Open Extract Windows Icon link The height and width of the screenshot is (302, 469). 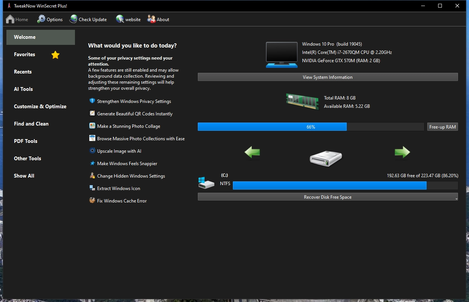tap(119, 189)
